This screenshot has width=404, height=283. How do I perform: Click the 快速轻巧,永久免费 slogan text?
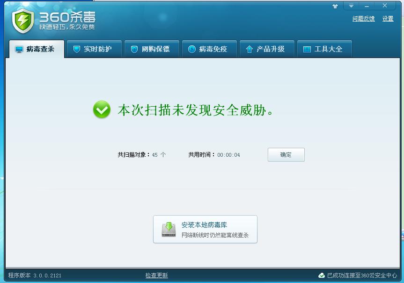click(67, 27)
